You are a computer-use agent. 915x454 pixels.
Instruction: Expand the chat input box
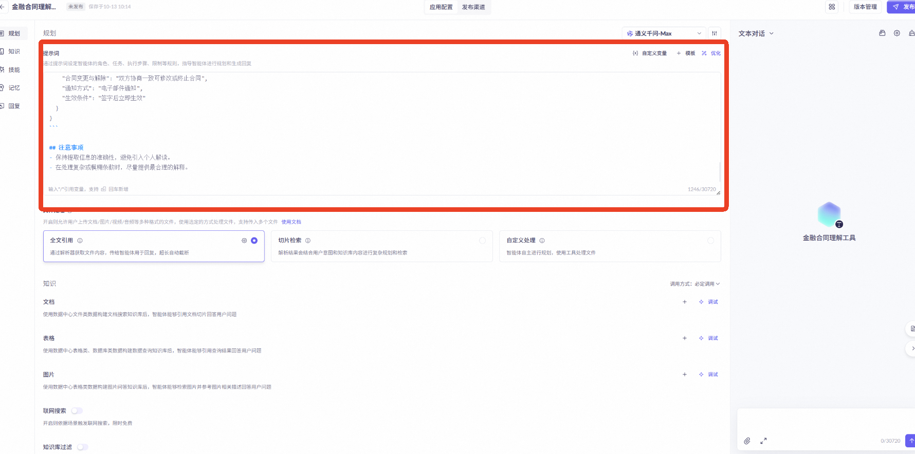pyautogui.click(x=763, y=441)
